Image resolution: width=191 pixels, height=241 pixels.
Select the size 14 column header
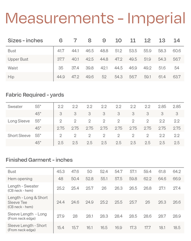point(177,41)
